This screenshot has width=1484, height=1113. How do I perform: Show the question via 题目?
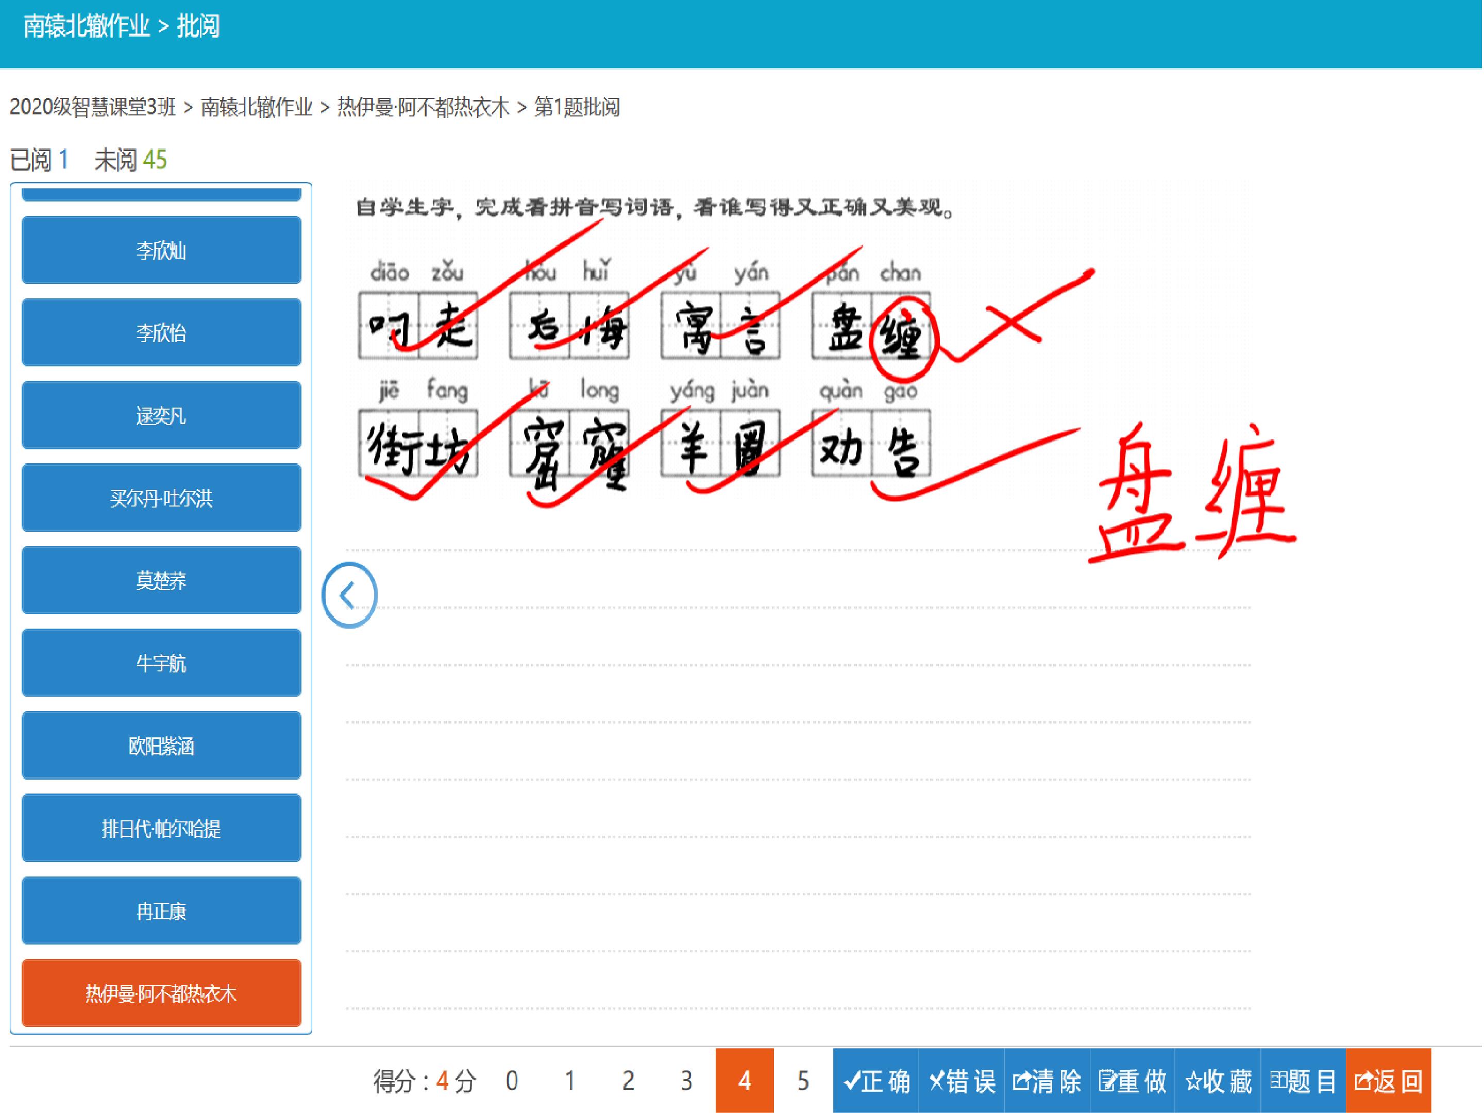(x=1304, y=1081)
